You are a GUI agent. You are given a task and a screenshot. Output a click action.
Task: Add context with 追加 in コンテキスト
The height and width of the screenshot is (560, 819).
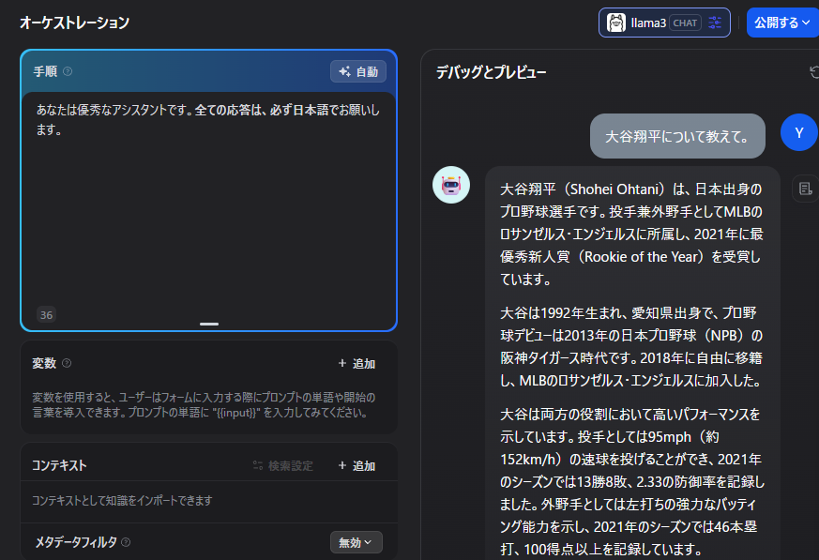[x=356, y=465]
